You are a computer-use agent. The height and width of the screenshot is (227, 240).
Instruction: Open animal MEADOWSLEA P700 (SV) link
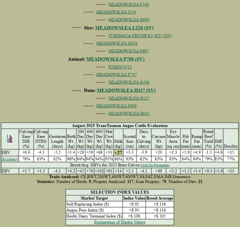pyautogui.click(x=116, y=59)
